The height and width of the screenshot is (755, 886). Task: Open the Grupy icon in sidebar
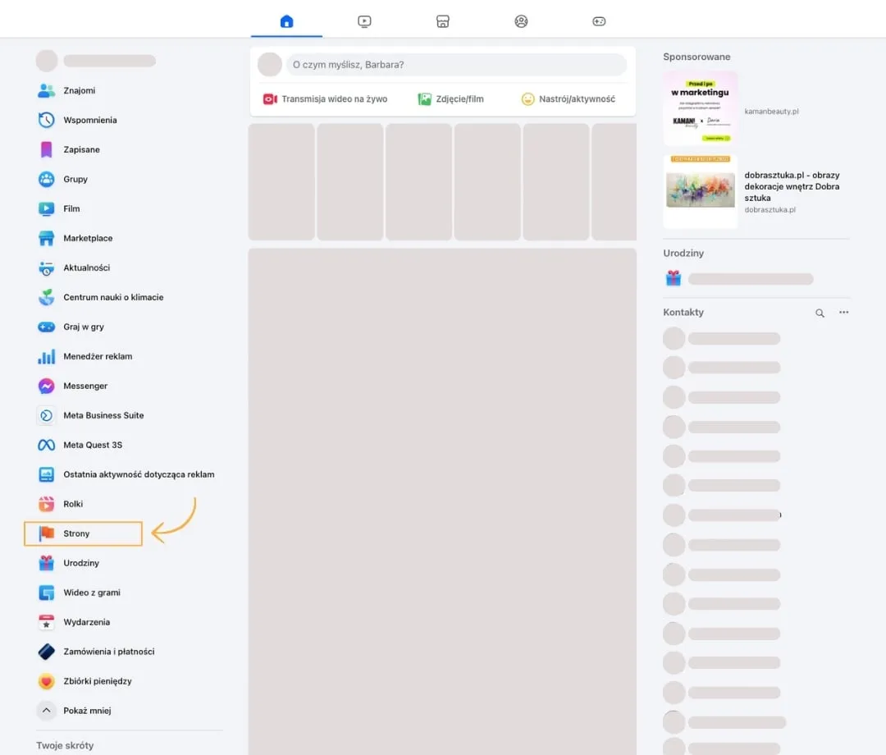pos(46,179)
